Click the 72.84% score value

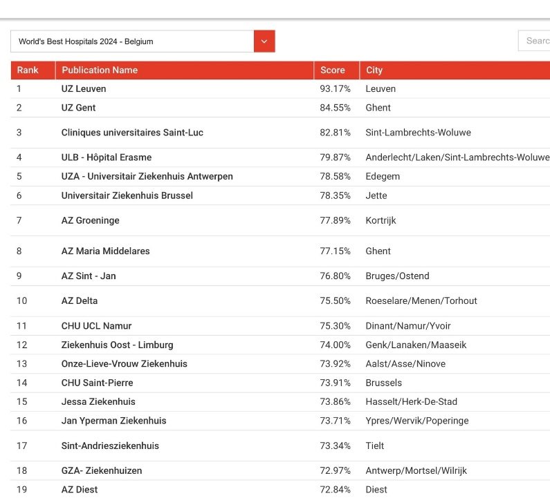click(335, 490)
